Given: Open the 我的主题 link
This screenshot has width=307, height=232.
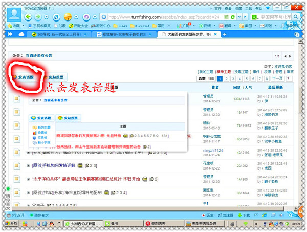Looking at the screenshot, I should [206, 72].
